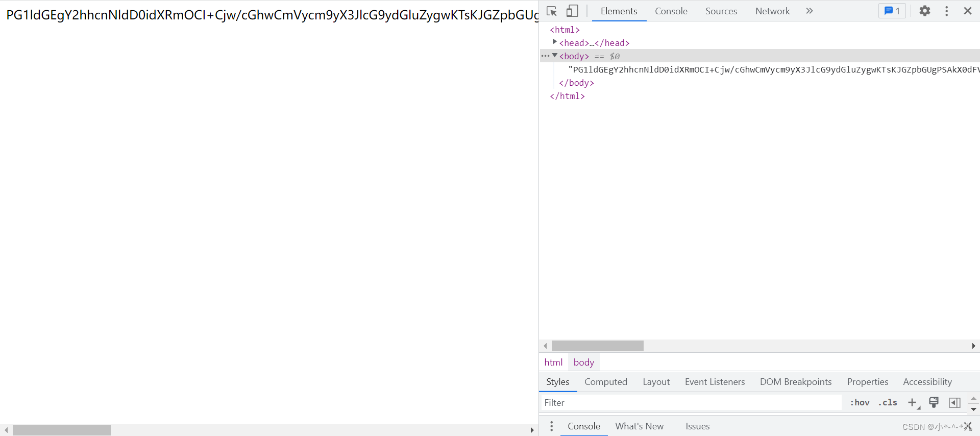
Task: Select the body element line
Action: tap(759, 56)
